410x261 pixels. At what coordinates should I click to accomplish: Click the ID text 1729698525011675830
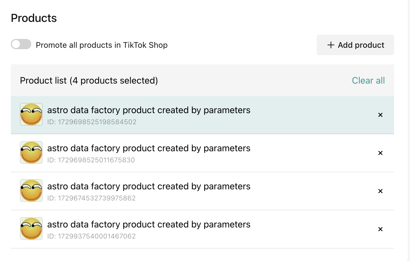click(x=91, y=160)
